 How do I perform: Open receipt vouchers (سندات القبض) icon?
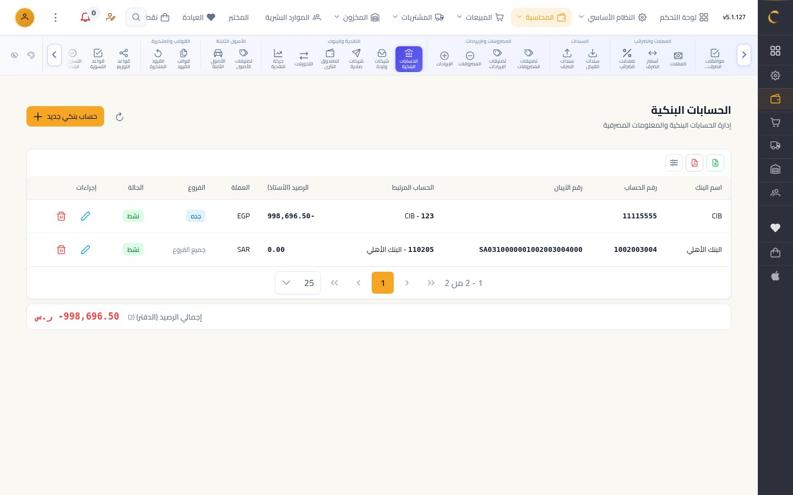593,59
